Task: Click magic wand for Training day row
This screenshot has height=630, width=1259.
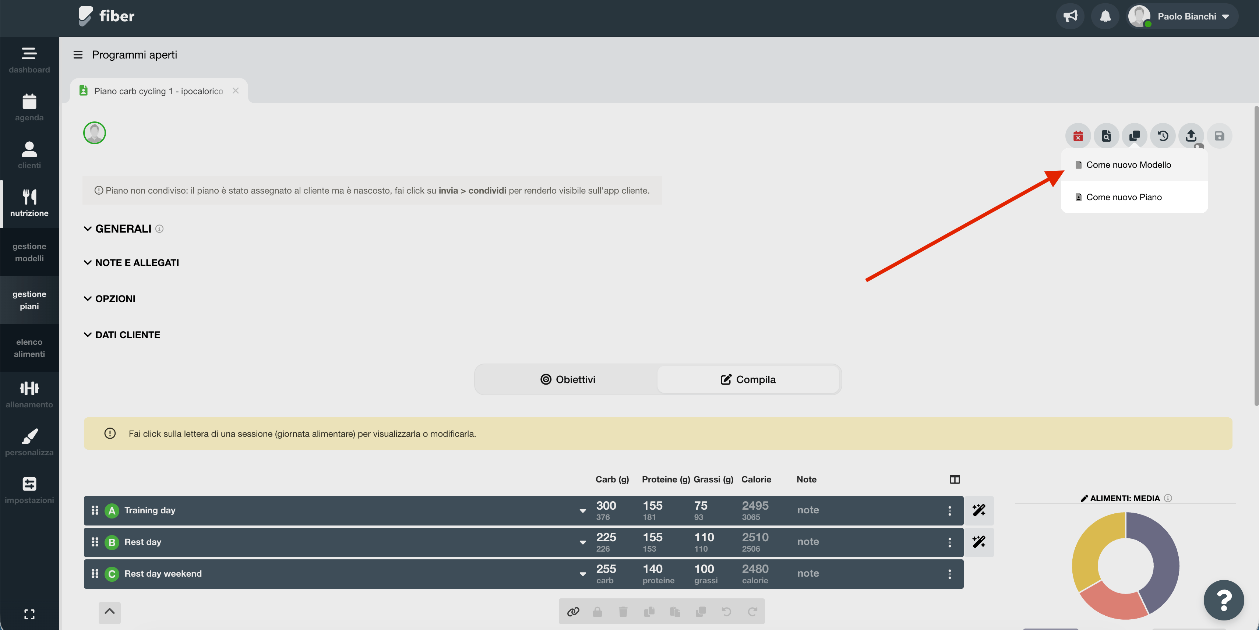Action: (x=979, y=510)
